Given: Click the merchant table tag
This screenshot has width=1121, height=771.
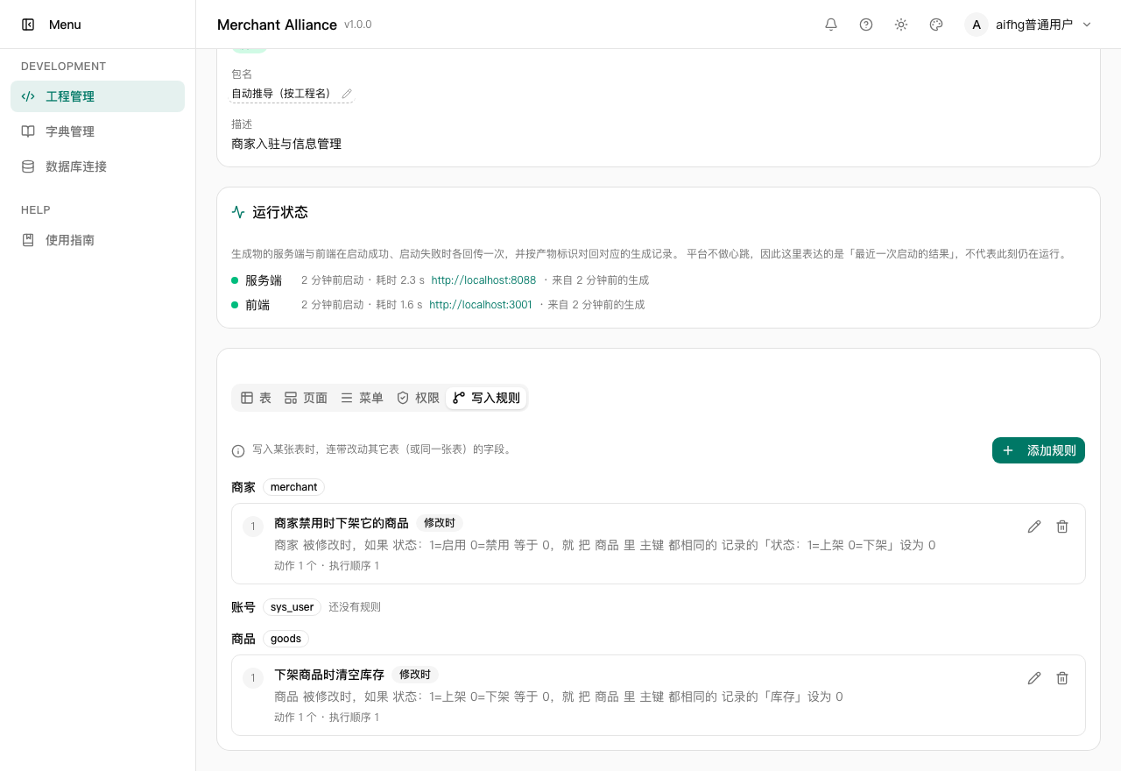Looking at the screenshot, I should click(293, 487).
